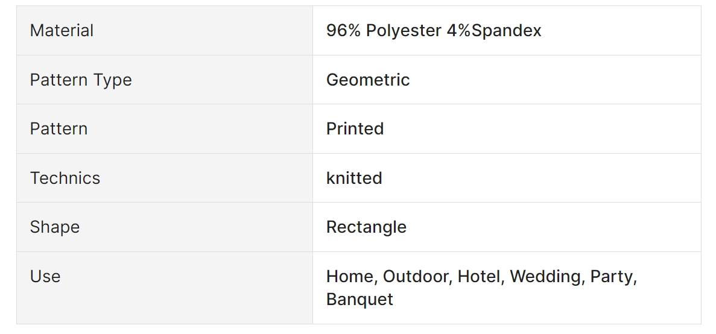This screenshot has height=334, width=716.
Task: Click the Material label cell
Action: pyautogui.click(x=165, y=31)
